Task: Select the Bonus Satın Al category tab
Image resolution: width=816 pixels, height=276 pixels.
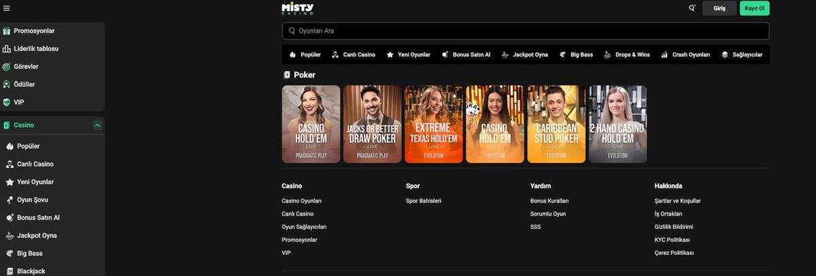Action: (x=466, y=54)
